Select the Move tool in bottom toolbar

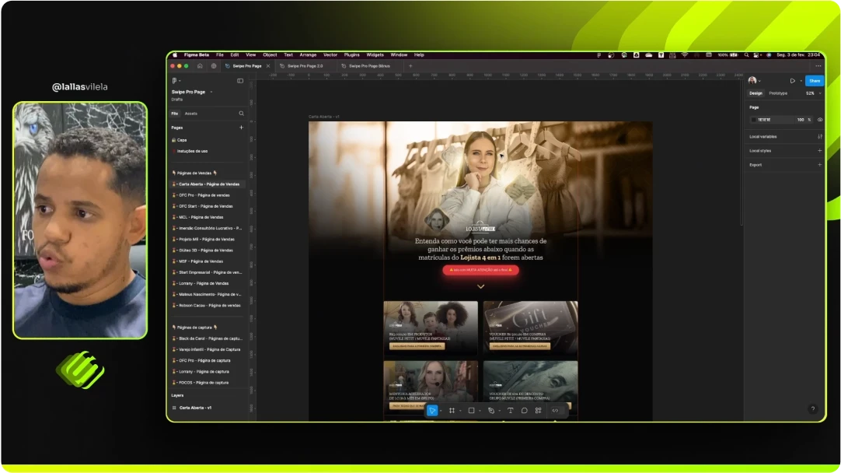432,410
